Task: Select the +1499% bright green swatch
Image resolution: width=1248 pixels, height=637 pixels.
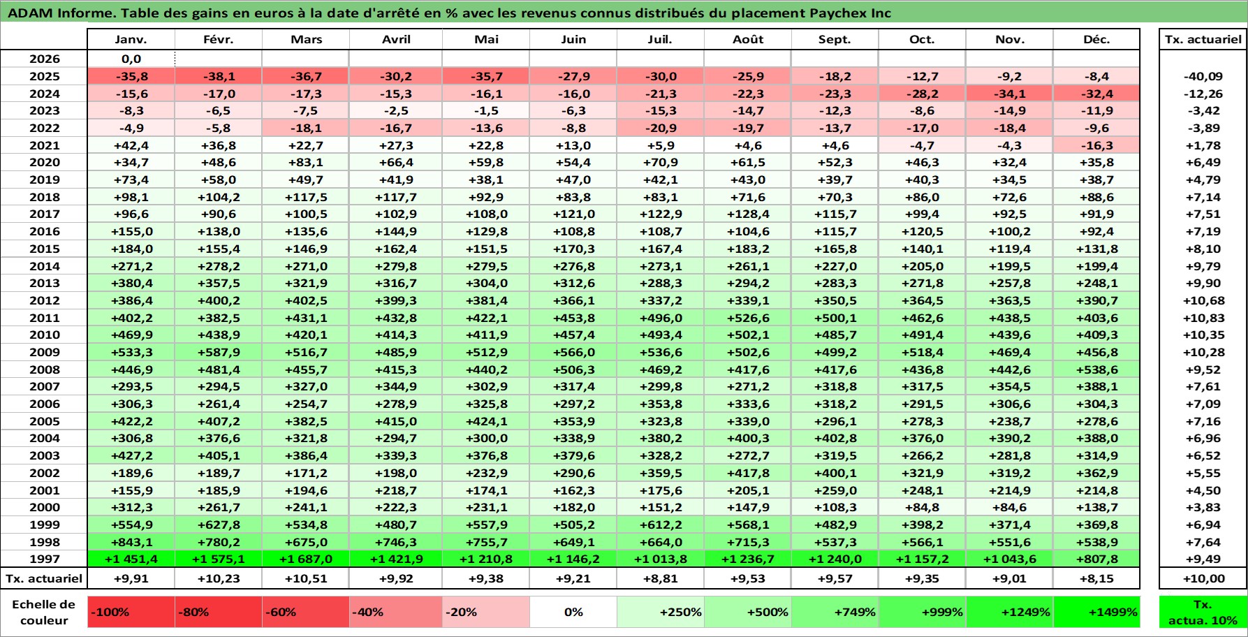Action: pyautogui.click(x=1096, y=612)
